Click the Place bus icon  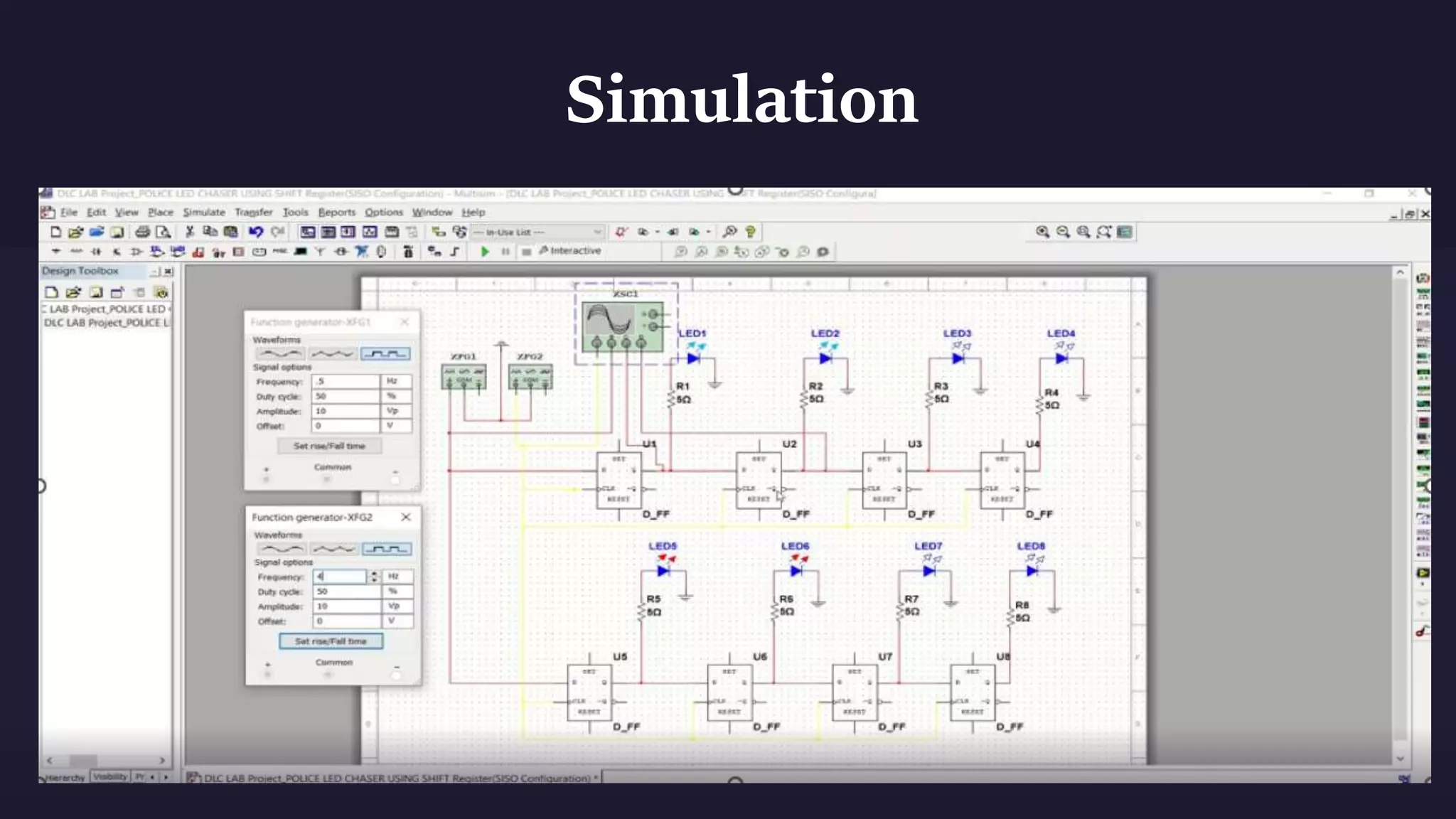455,252
